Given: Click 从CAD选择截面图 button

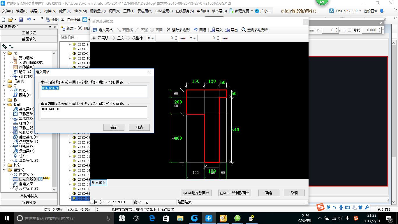Looking at the screenshot, I should 196,193.
